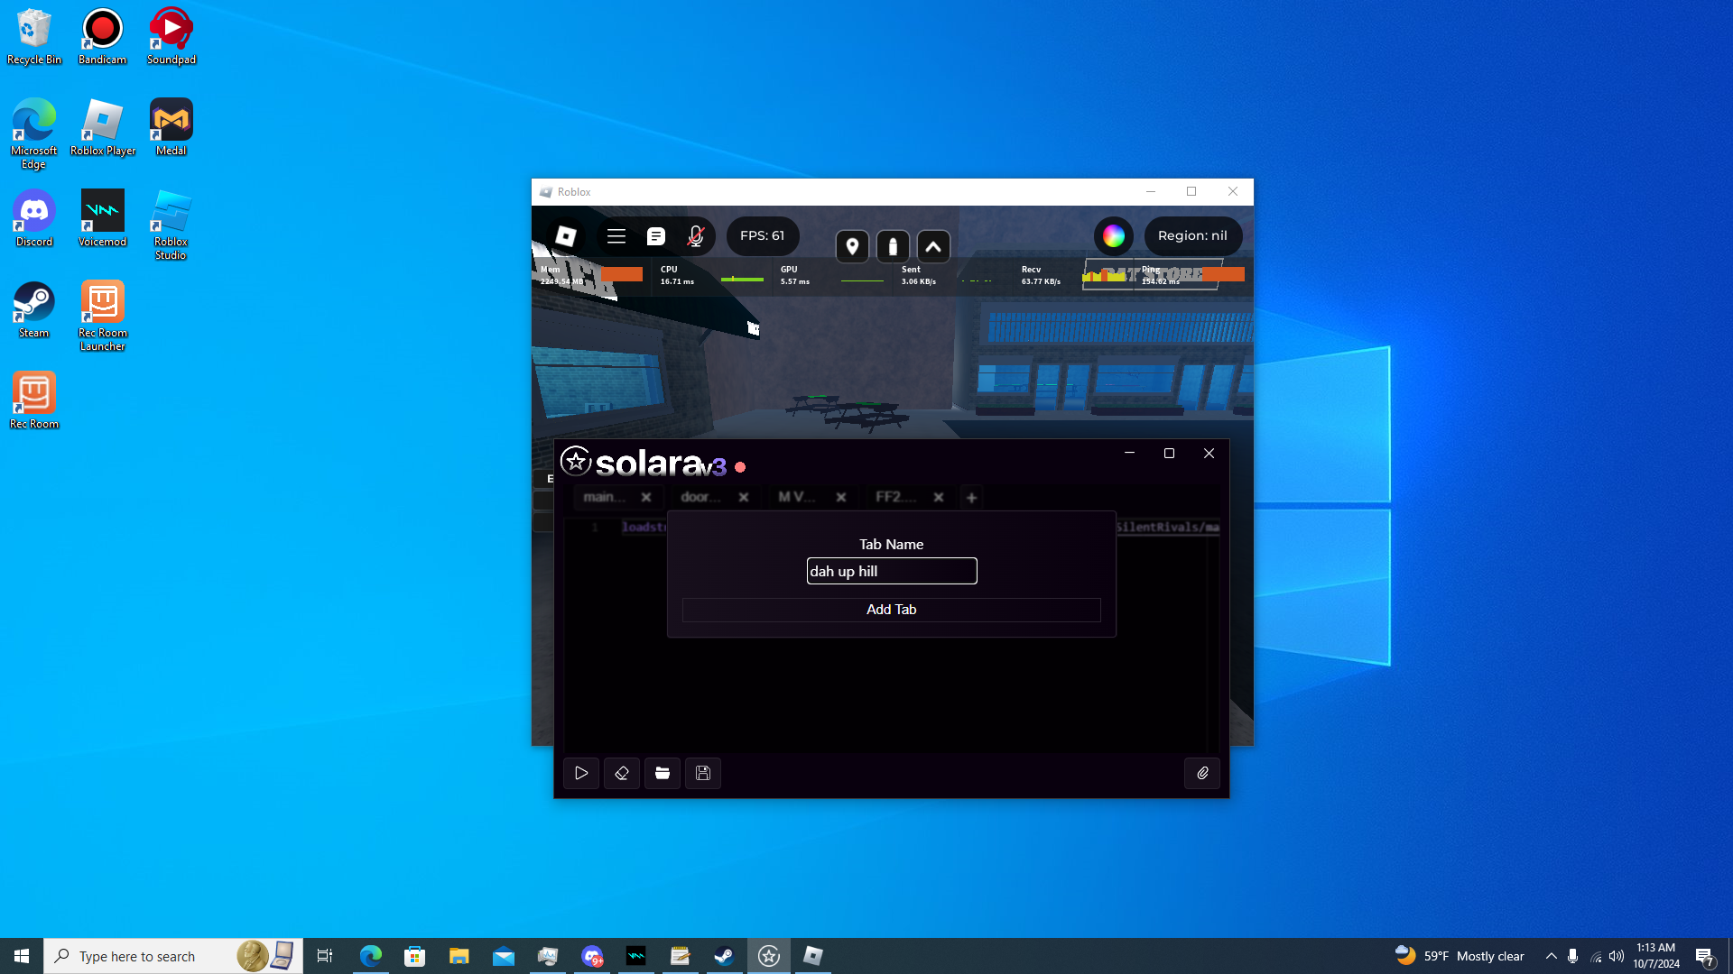The width and height of the screenshot is (1733, 974).
Task: Open file with the folder icon
Action: click(663, 773)
